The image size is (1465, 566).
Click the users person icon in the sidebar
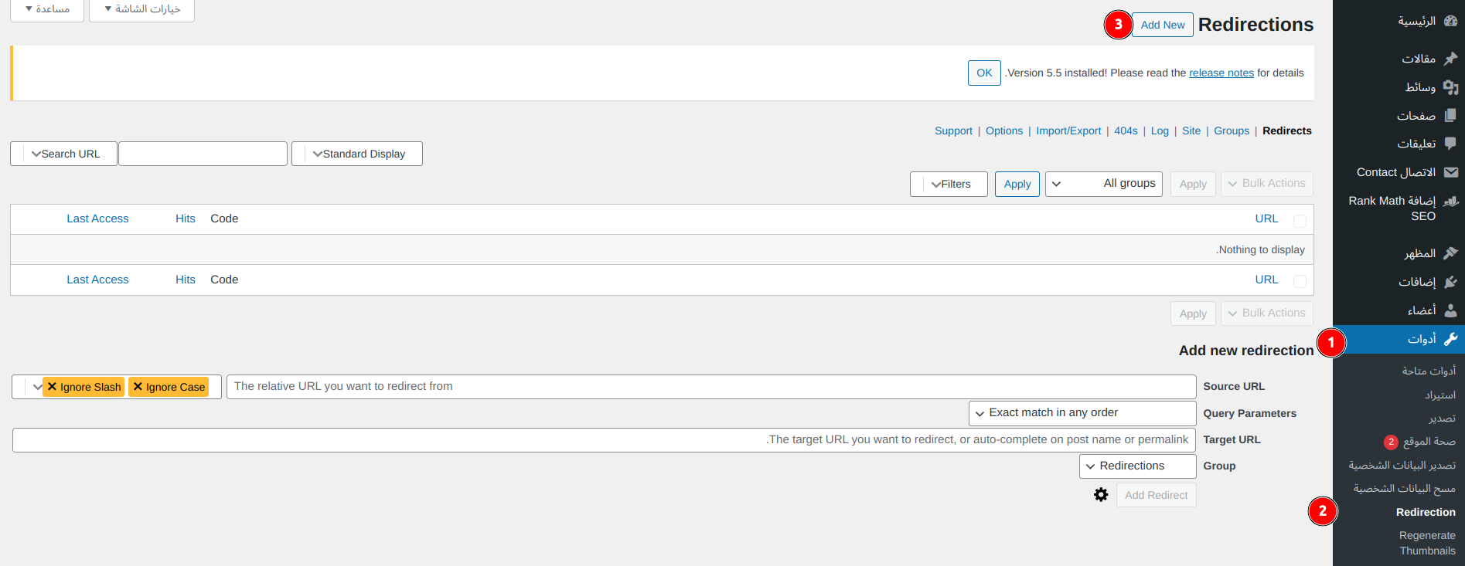[1450, 310]
